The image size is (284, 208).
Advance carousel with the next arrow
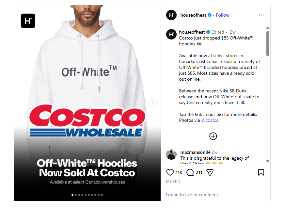tap(153, 103)
